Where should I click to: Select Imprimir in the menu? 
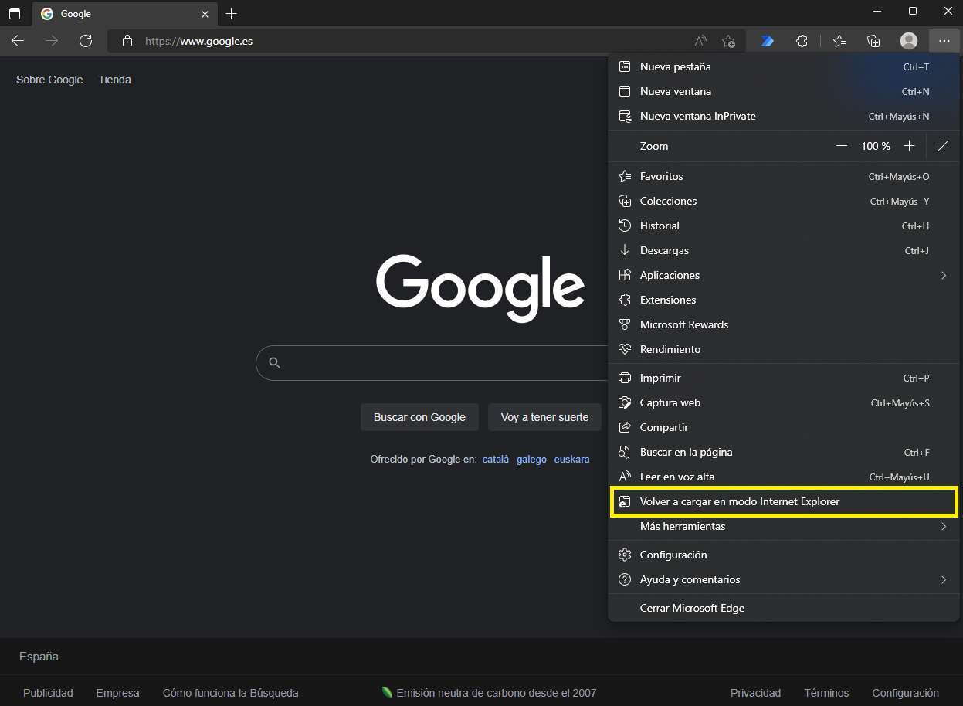[x=784, y=378]
